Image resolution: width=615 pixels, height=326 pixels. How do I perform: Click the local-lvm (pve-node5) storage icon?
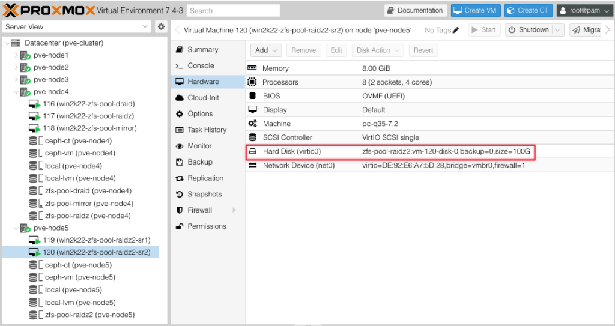[36, 303]
